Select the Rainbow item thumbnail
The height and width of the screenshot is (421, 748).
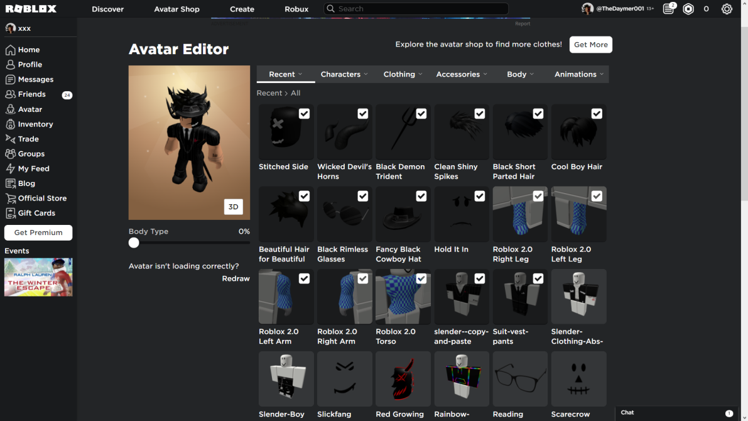click(462, 379)
